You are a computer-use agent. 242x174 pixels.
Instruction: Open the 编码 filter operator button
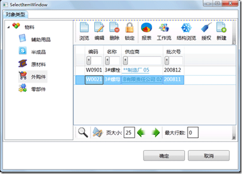[89, 60]
